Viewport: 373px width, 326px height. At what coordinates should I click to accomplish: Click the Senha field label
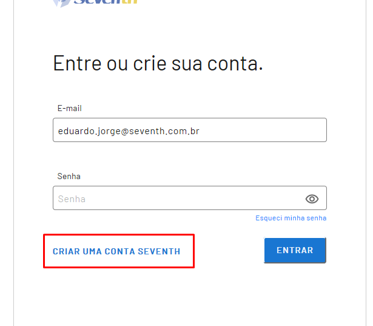[69, 176]
